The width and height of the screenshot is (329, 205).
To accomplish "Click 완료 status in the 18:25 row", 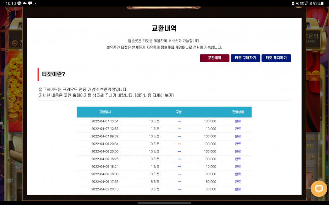I will pos(238,159).
